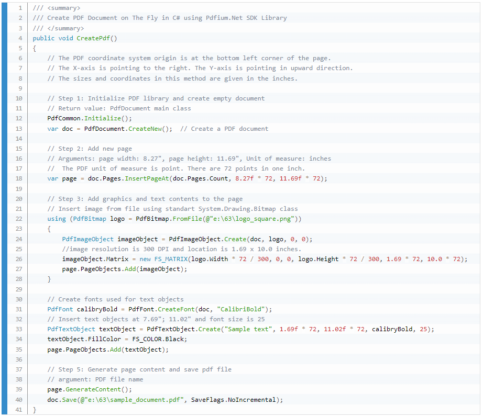Click logo.Height on line 26
This screenshot has height=417, width=483.
pos(318,259)
